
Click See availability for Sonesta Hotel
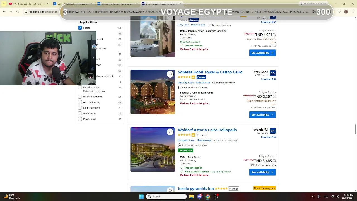pyautogui.click(x=262, y=115)
